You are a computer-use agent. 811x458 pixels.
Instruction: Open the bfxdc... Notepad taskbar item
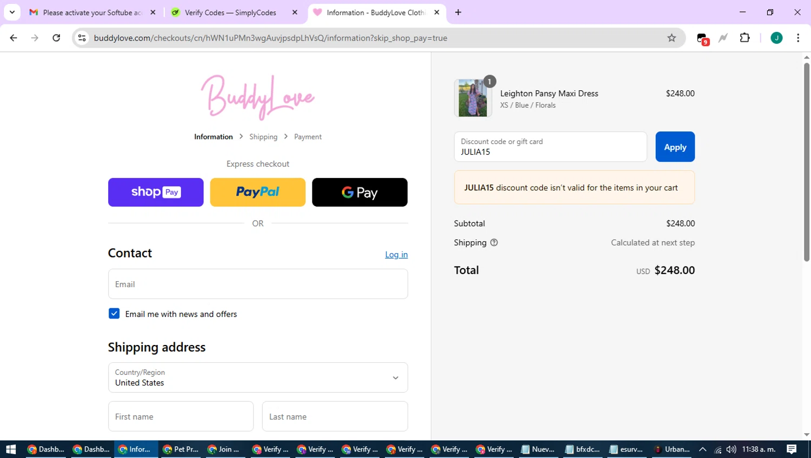583,449
